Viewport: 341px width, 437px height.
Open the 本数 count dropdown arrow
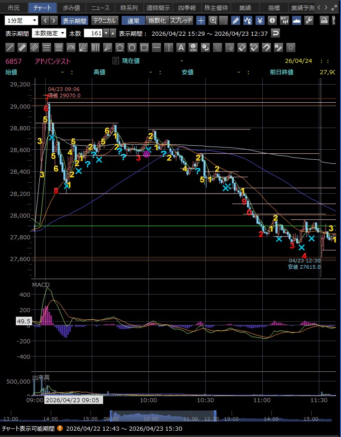106,33
